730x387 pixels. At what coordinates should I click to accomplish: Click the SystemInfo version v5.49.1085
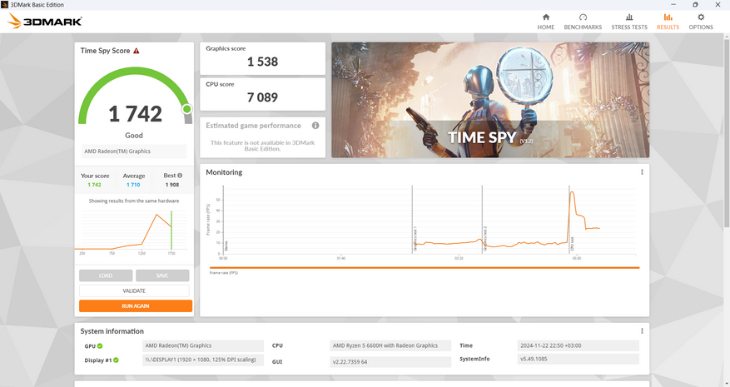click(579, 359)
